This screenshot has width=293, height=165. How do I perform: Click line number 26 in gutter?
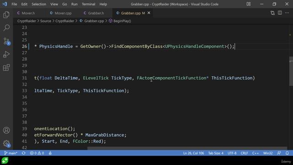(24, 46)
